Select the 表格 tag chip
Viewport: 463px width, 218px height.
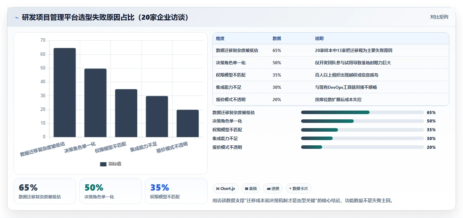click(251, 189)
